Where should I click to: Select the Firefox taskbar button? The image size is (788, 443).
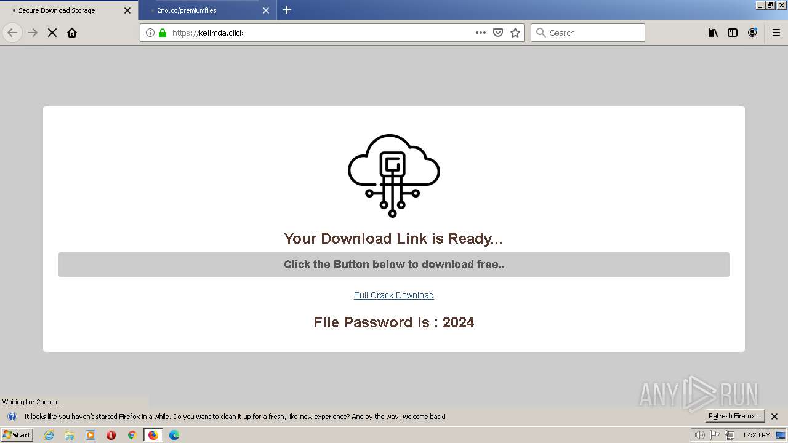coord(153,435)
